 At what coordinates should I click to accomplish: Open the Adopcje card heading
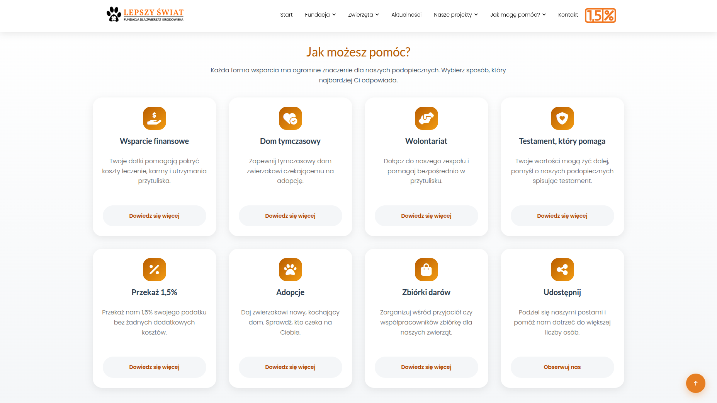coord(290,292)
